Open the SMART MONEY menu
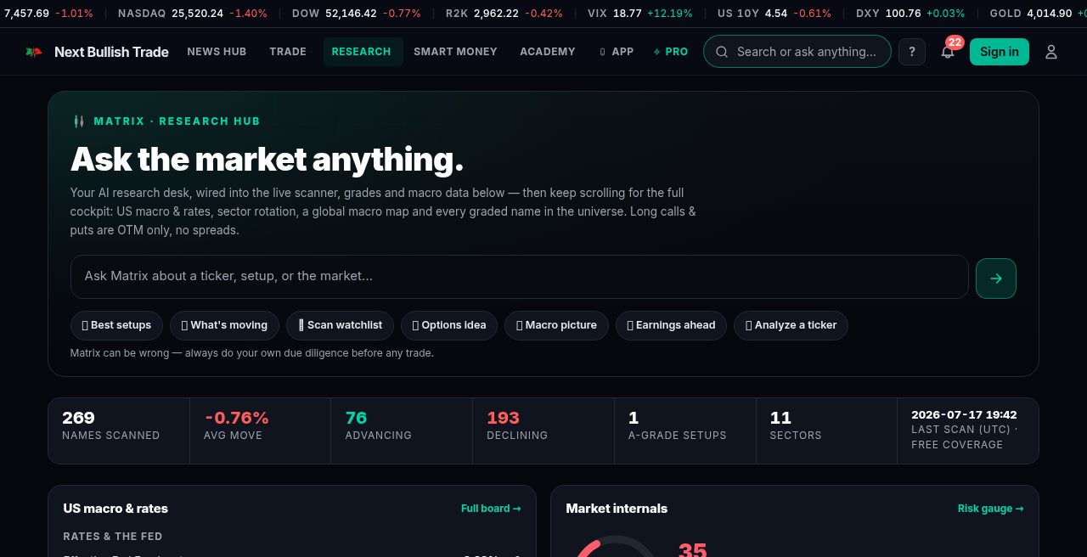This screenshot has width=1087, height=557. click(x=455, y=52)
